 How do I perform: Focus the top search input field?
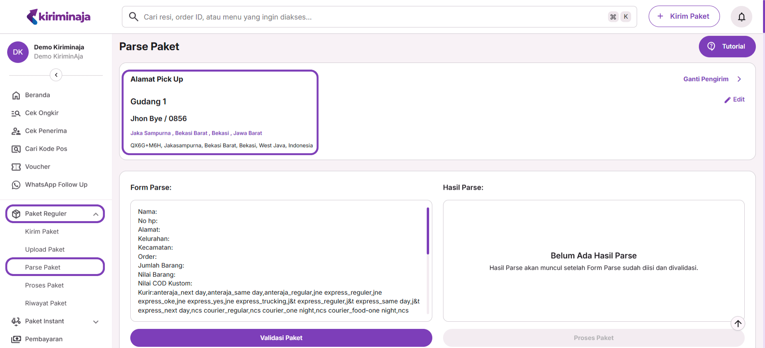[x=371, y=17]
